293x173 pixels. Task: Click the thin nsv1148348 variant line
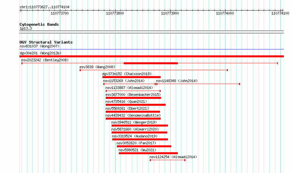[198, 84]
